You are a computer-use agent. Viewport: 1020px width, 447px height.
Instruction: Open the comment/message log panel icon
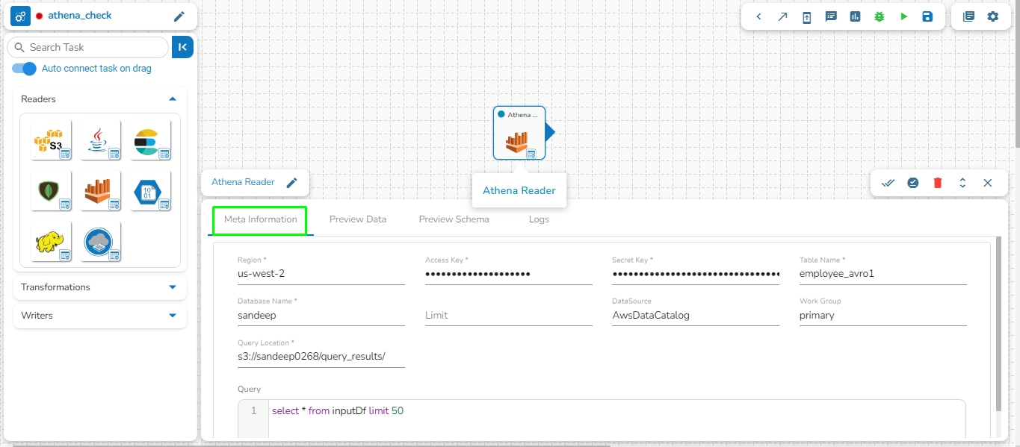point(831,16)
